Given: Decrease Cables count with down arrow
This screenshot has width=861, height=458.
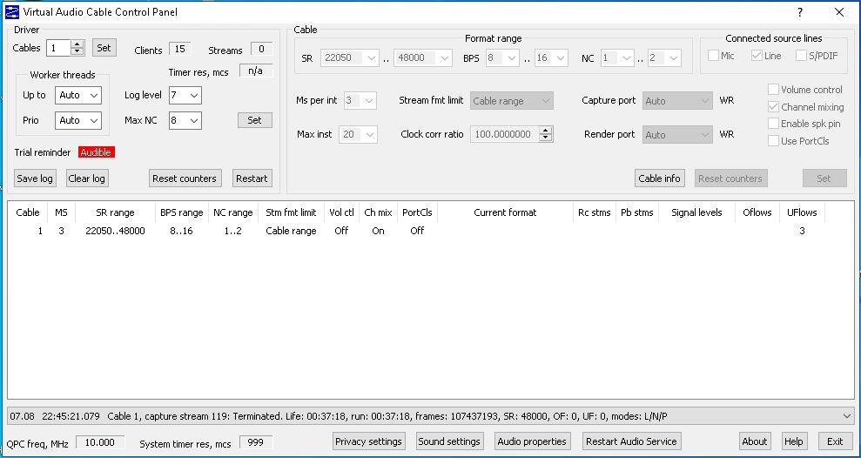Looking at the screenshot, I should (77, 51).
